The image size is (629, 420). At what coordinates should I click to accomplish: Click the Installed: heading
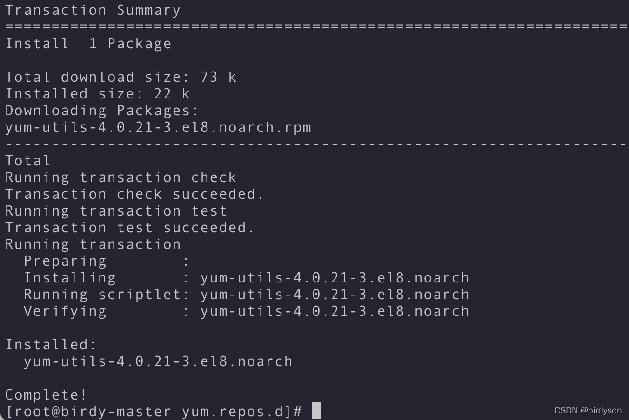pos(51,345)
